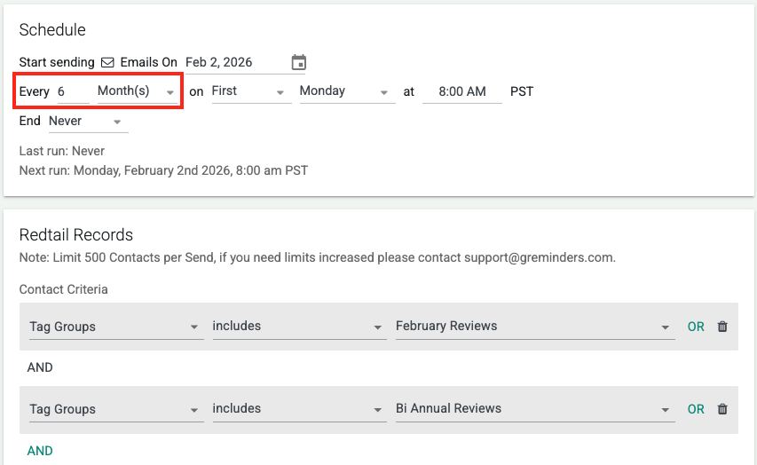The width and height of the screenshot is (757, 465).
Task: Open the Month(s) frequency dropdown
Action: click(x=136, y=91)
